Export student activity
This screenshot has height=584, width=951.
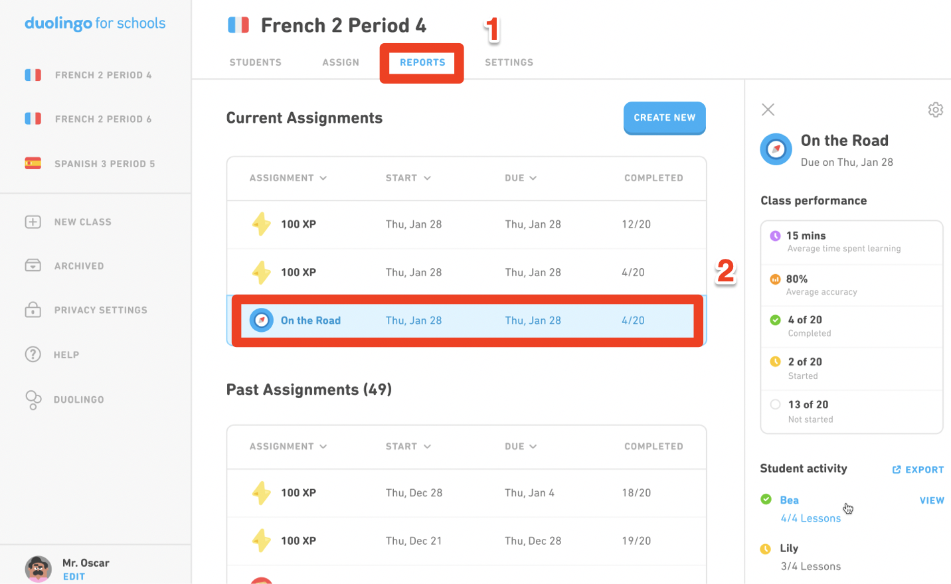[918, 469]
